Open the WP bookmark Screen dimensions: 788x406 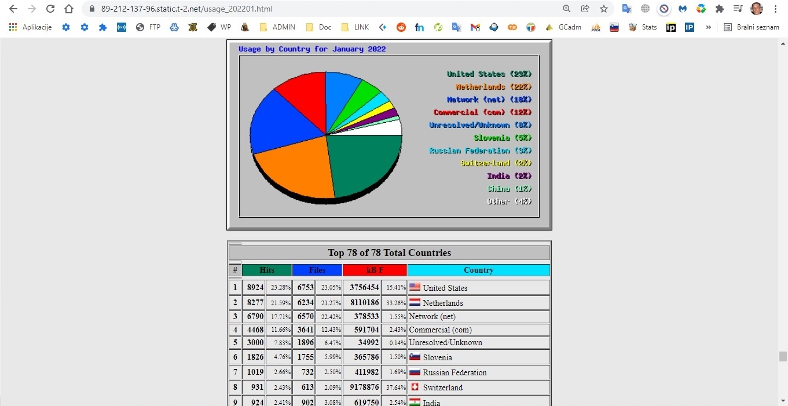pos(219,27)
